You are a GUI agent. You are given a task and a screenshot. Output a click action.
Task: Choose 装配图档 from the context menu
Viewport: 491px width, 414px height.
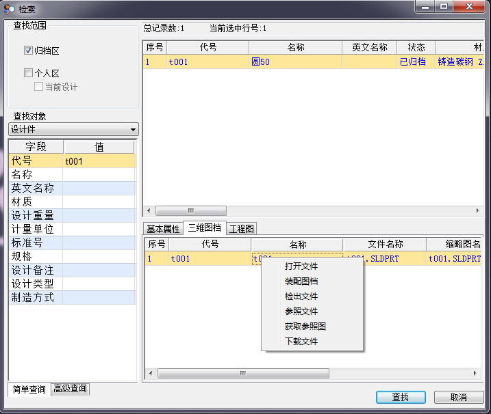(301, 281)
